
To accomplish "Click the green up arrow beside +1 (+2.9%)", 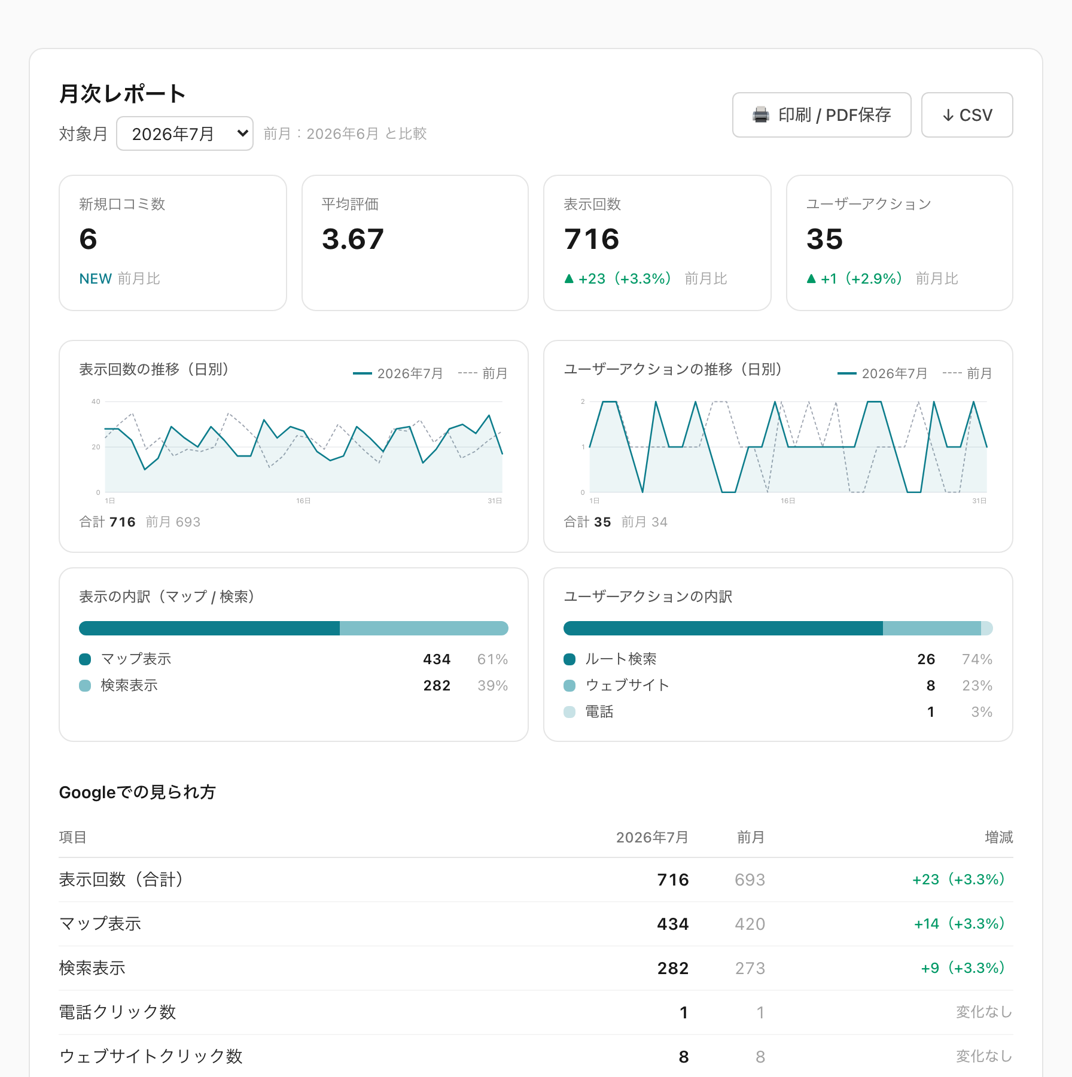I will [811, 279].
